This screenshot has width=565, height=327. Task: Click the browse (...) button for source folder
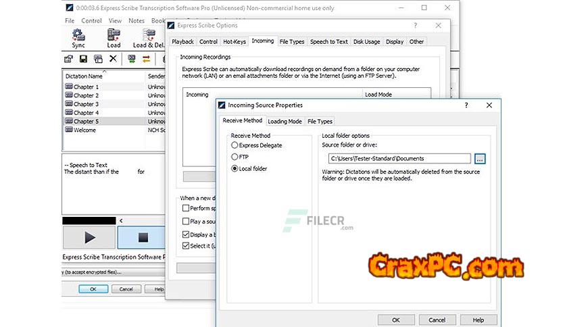[480, 159]
